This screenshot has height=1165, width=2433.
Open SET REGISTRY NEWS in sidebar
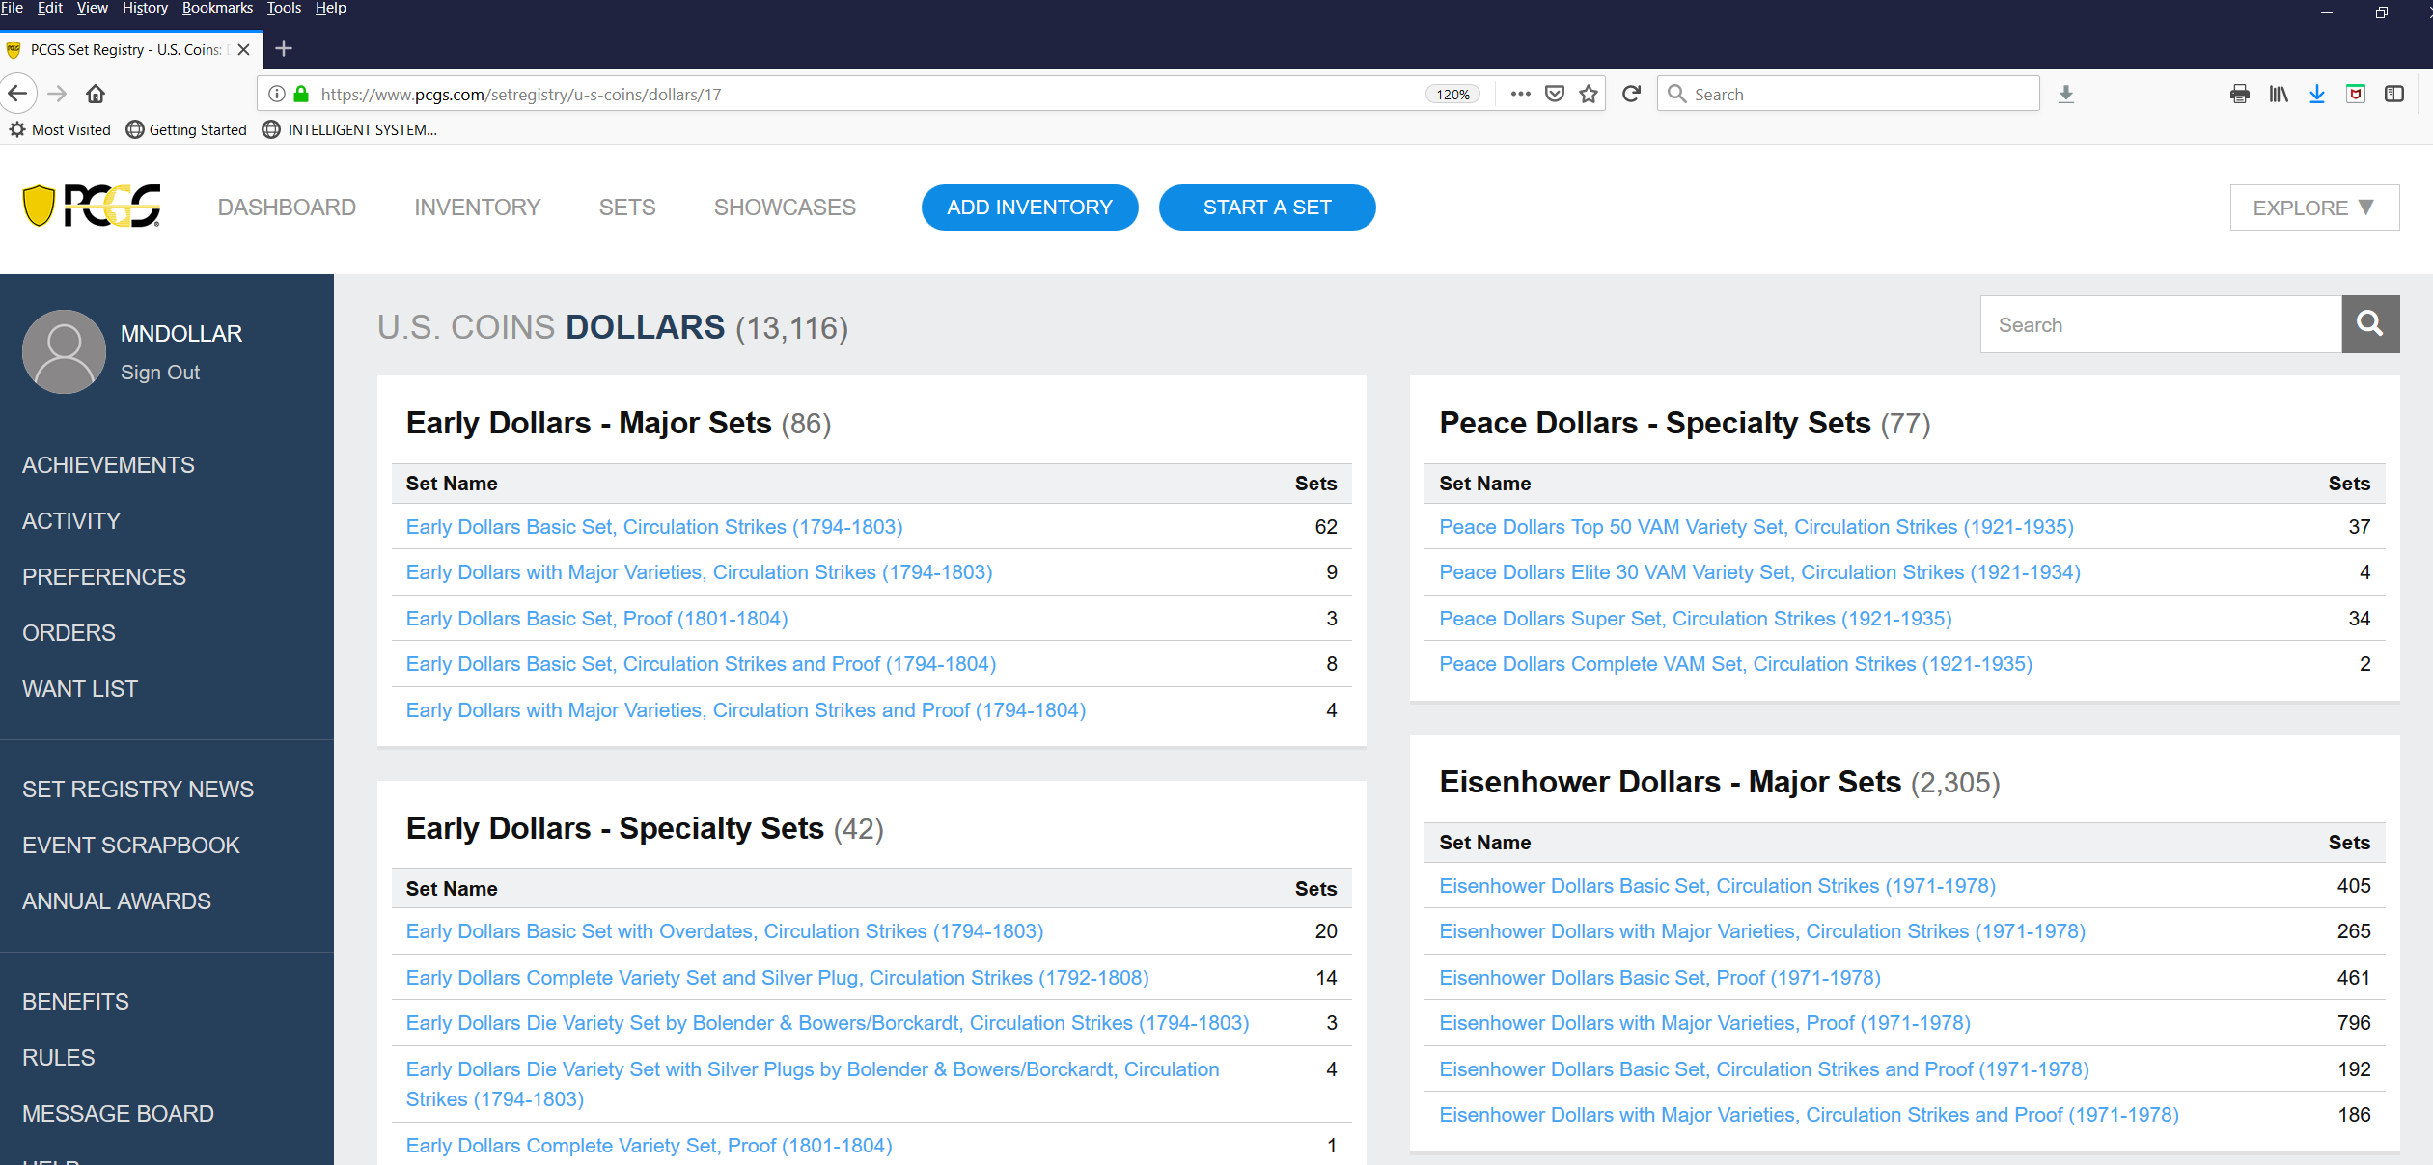(138, 790)
